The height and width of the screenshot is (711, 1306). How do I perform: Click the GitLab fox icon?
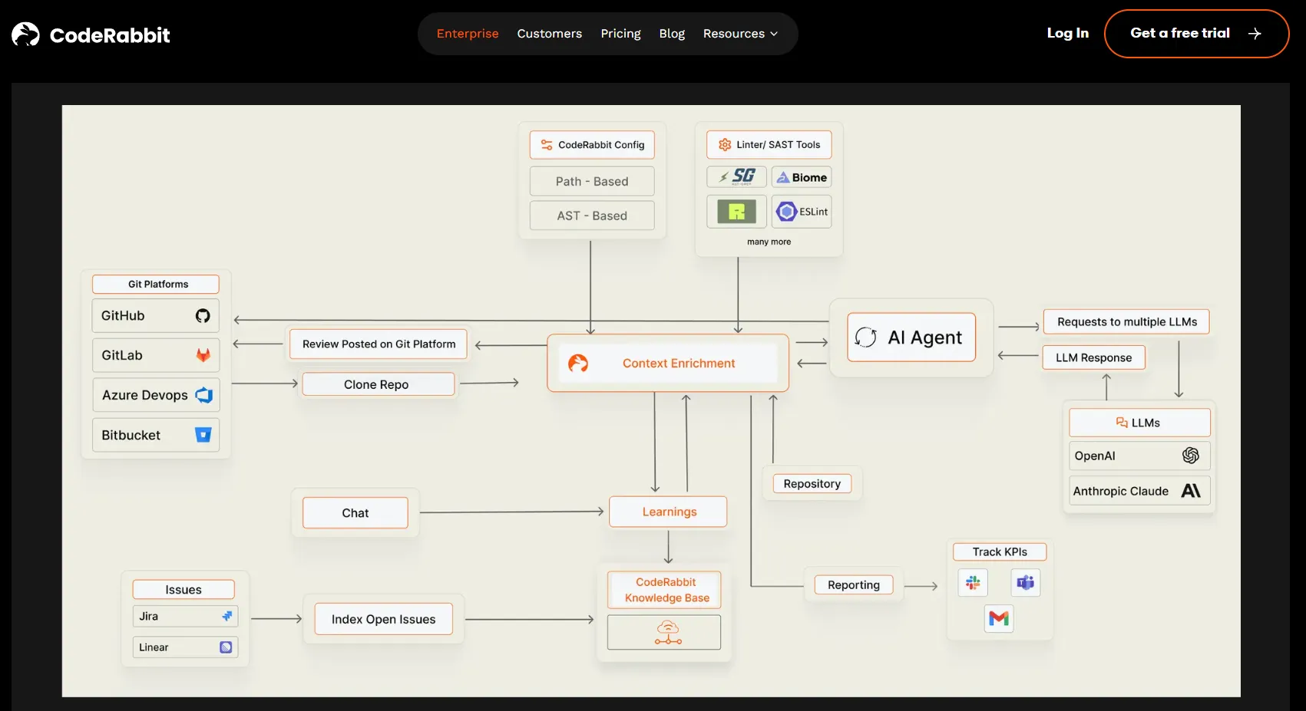coord(203,355)
